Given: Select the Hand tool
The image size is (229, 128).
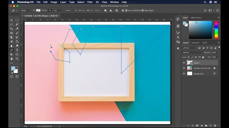Looking at the screenshot, I should pos(11,59).
